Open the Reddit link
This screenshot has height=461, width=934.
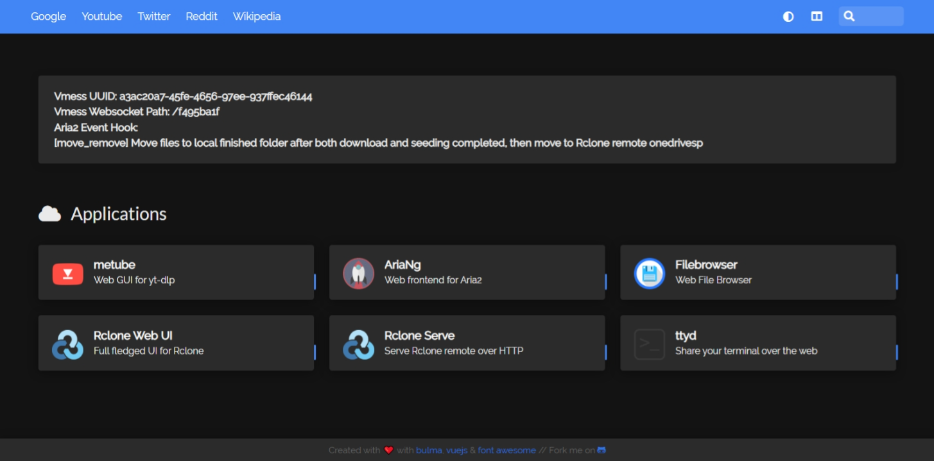click(202, 17)
